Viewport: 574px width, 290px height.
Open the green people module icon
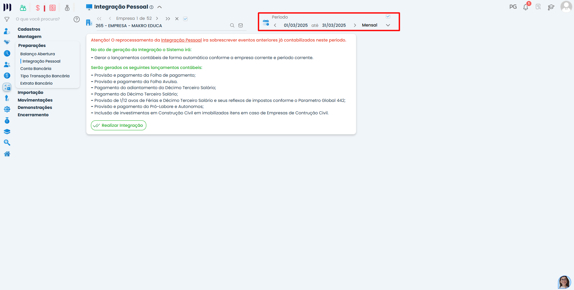tap(23, 8)
